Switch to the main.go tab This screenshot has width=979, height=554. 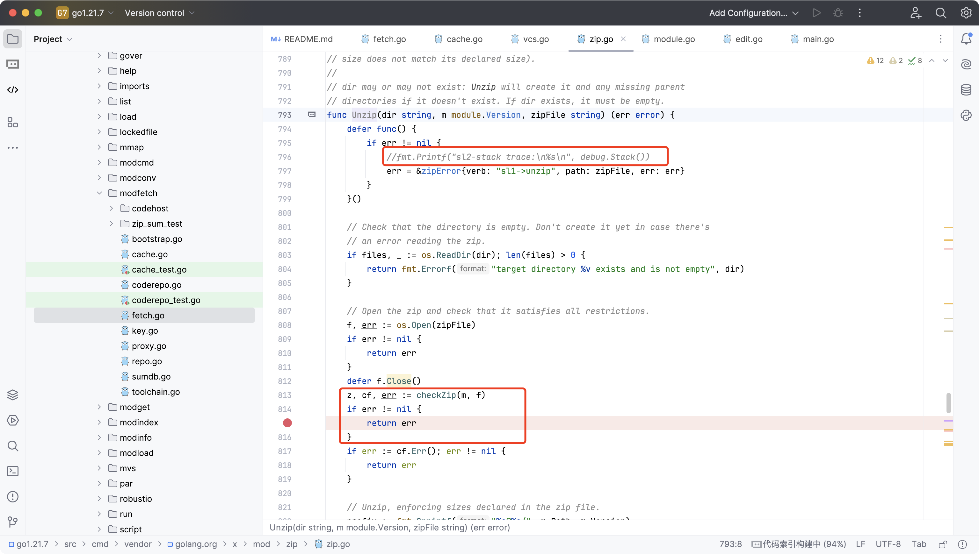(x=812, y=39)
